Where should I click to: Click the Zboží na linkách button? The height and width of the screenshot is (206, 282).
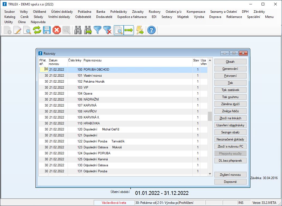point(231,118)
